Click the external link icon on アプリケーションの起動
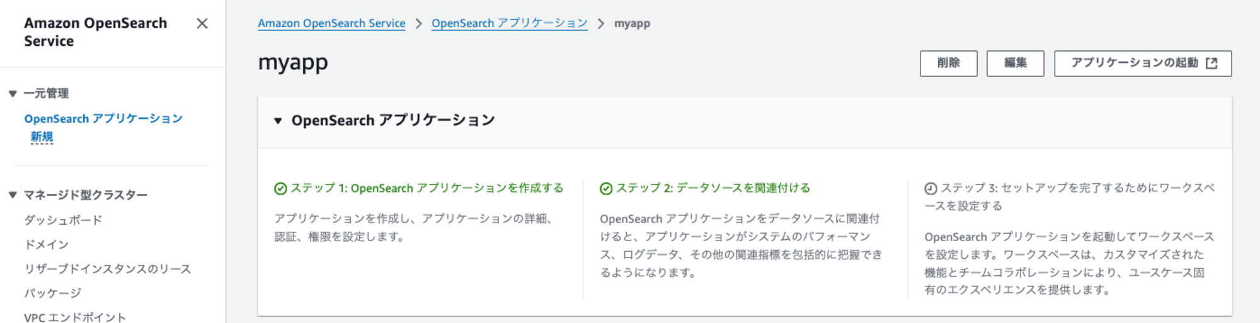Screen dimensions: 1260x323 coord(1211,63)
